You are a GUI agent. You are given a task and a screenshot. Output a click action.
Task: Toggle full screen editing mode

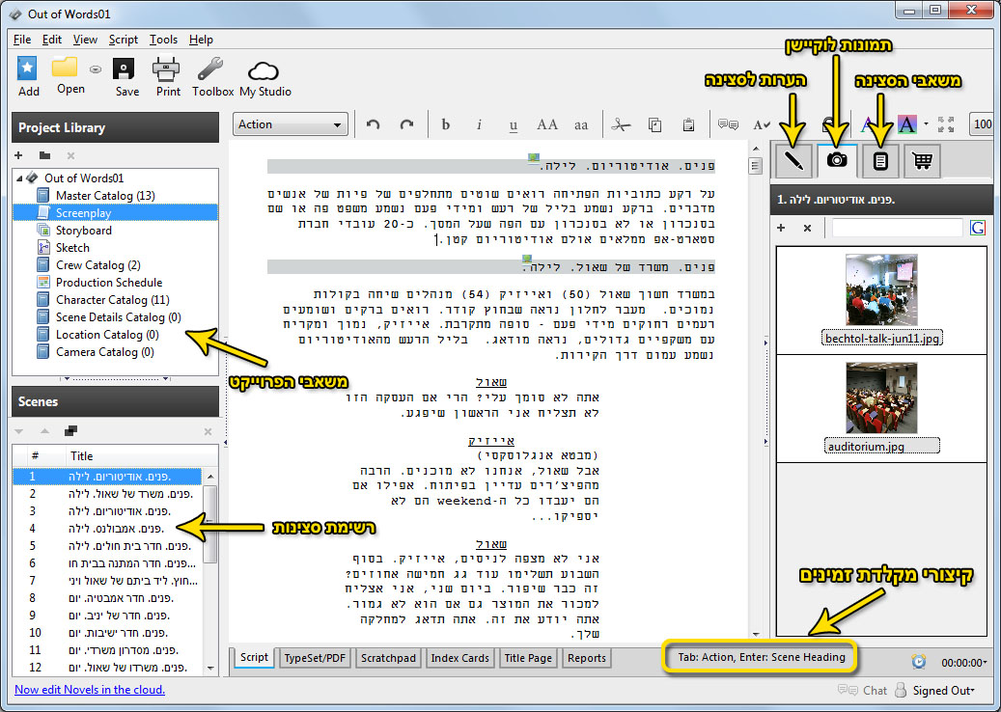[x=946, y=124]
